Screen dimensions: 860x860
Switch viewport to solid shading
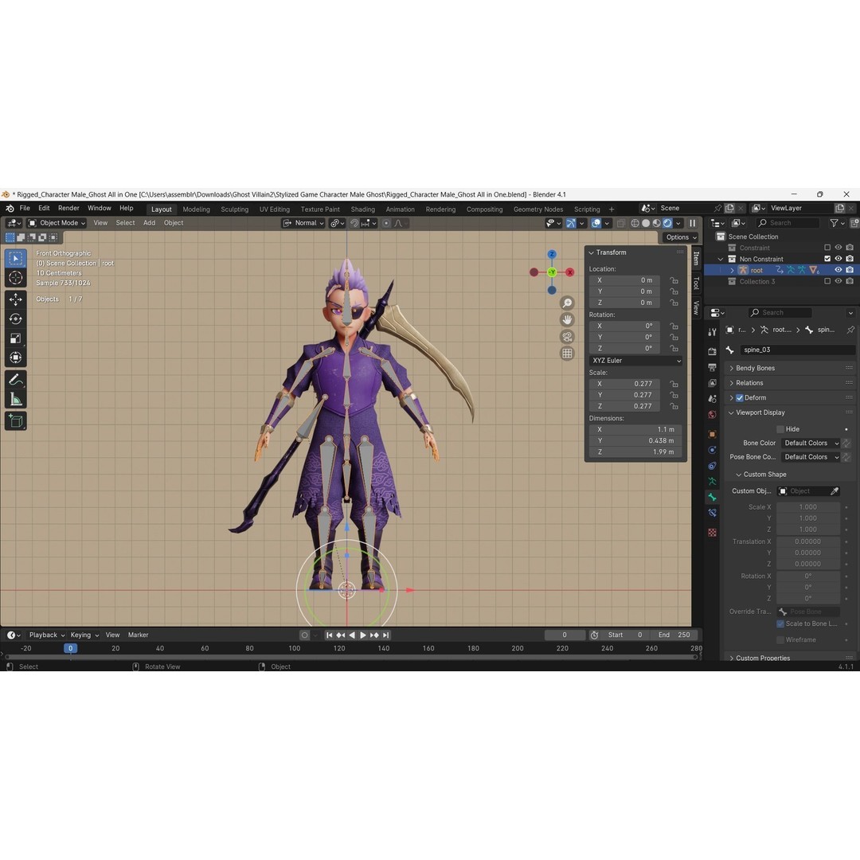pyautogui.click(x=646, y=223)
